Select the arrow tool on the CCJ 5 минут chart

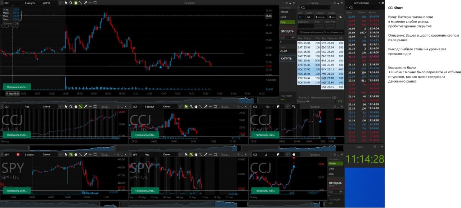(205, 106)
